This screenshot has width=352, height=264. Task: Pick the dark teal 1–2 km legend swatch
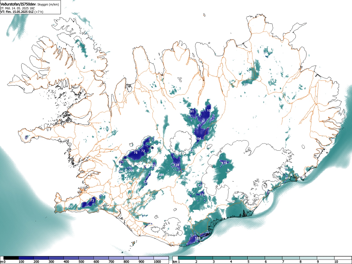[x=187, y=258]
